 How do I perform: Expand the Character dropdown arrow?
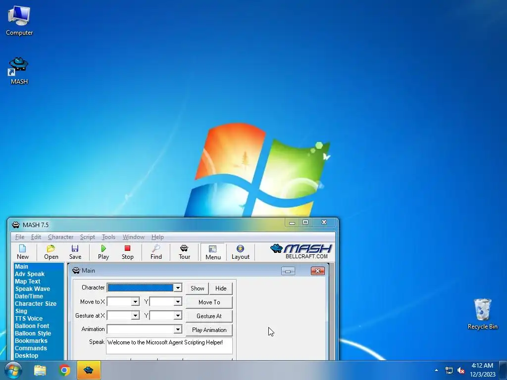click(178, 287)
